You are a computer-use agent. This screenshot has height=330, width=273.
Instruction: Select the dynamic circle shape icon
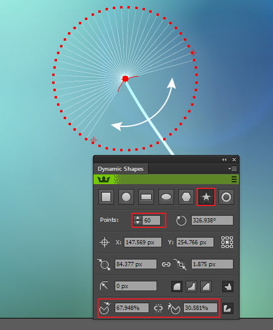(x=126, y=197)
